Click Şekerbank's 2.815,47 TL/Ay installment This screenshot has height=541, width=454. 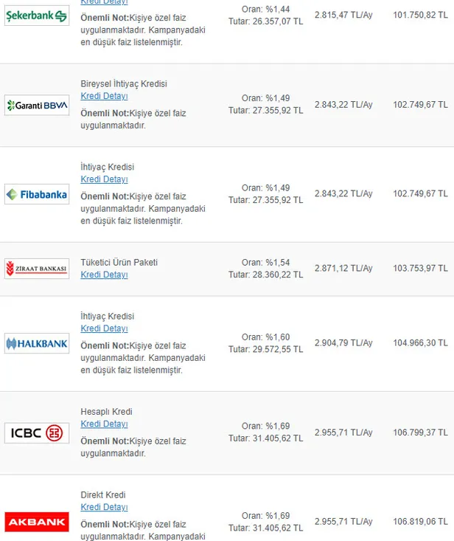point(343,15)
